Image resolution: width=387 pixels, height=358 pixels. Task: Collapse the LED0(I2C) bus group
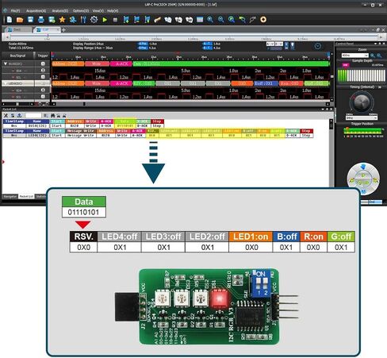tap(6, 83)
